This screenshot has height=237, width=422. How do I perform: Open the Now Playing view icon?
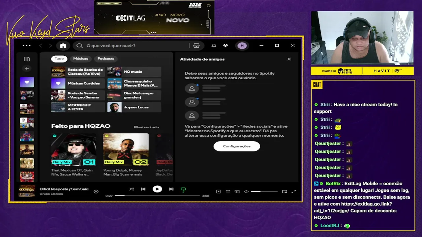point(218,192)
